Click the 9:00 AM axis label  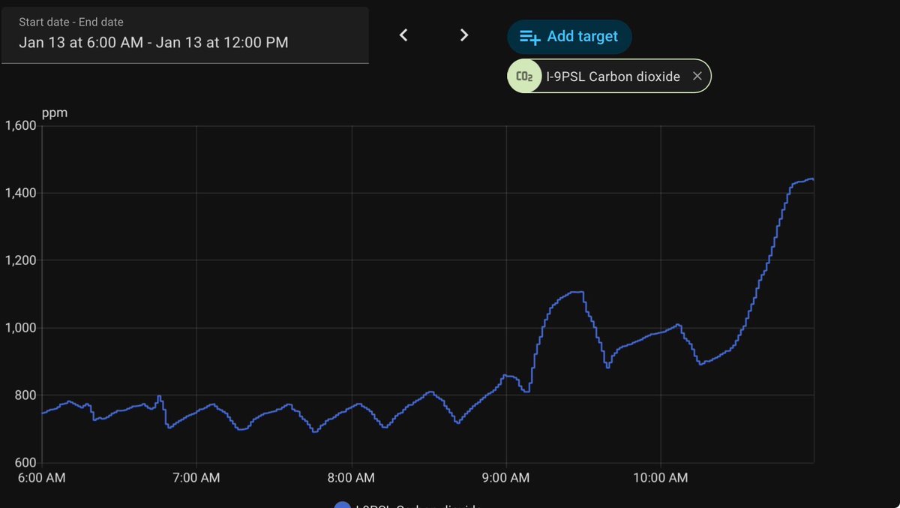[506, 477]
